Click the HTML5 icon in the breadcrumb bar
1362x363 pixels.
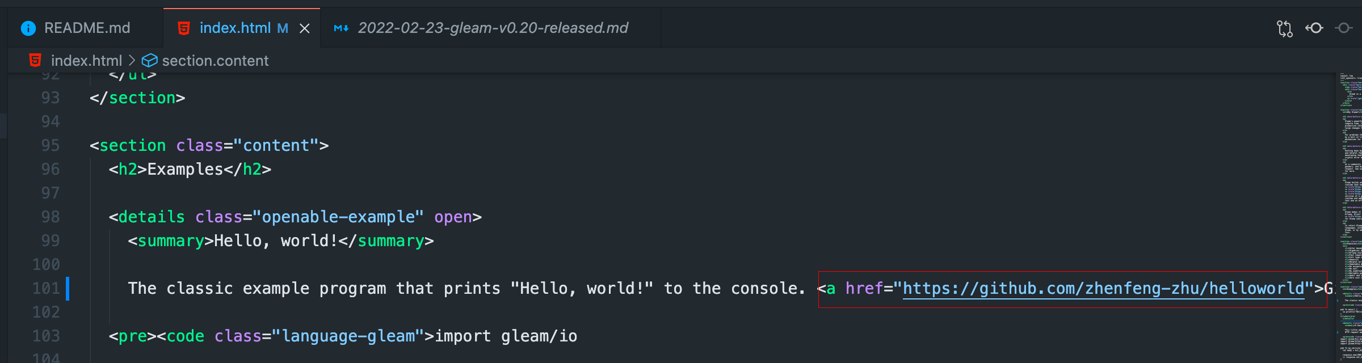[34, 60]
